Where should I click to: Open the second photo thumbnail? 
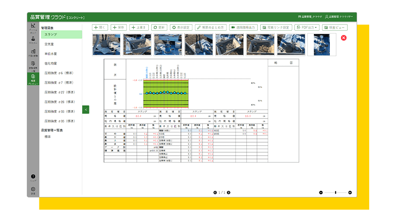[137, 44]
